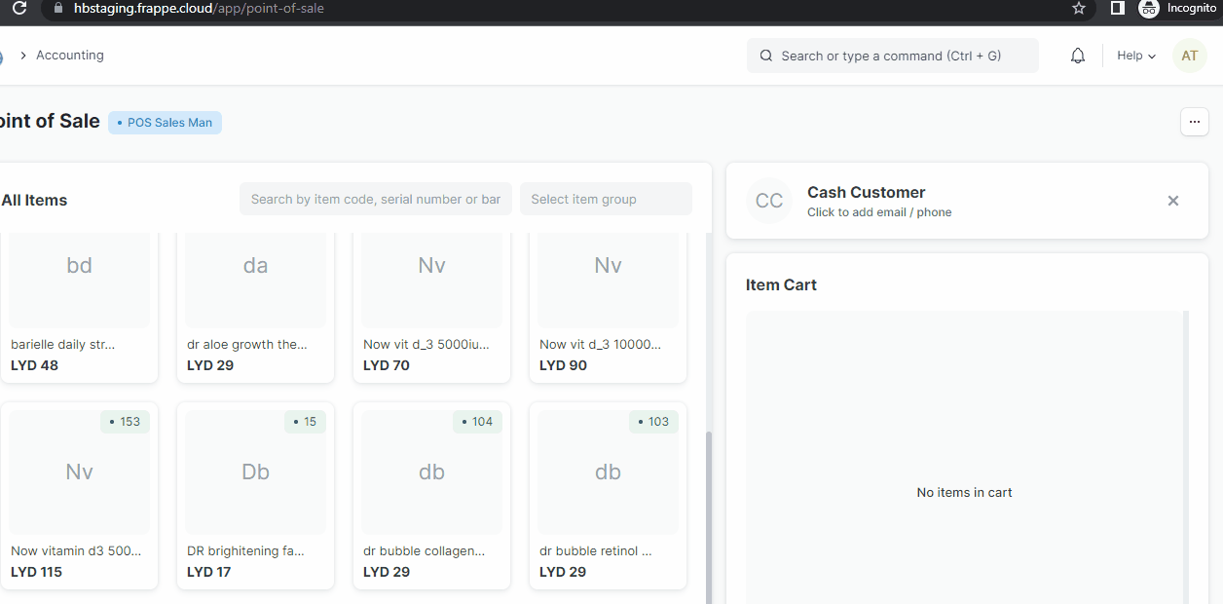Click the CC Cash Customer avatar
The height and width of the screenshot is (604, 1223).
768,201
